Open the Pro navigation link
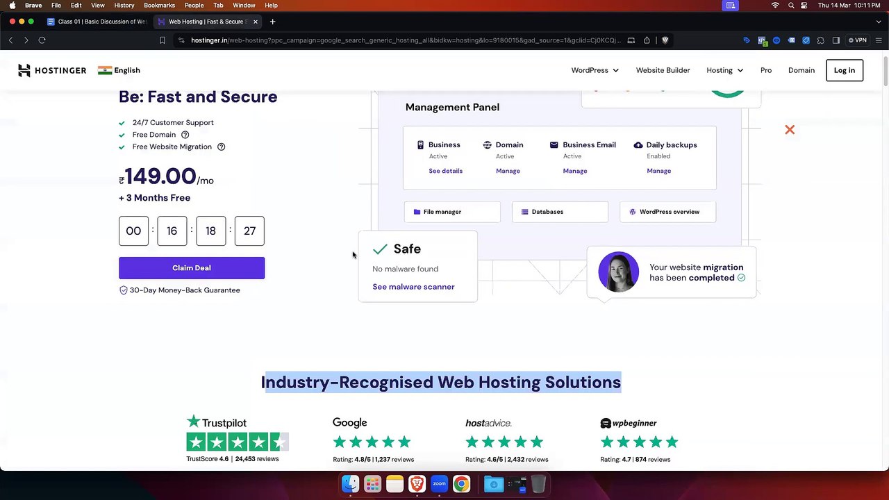 pos(766,70)
